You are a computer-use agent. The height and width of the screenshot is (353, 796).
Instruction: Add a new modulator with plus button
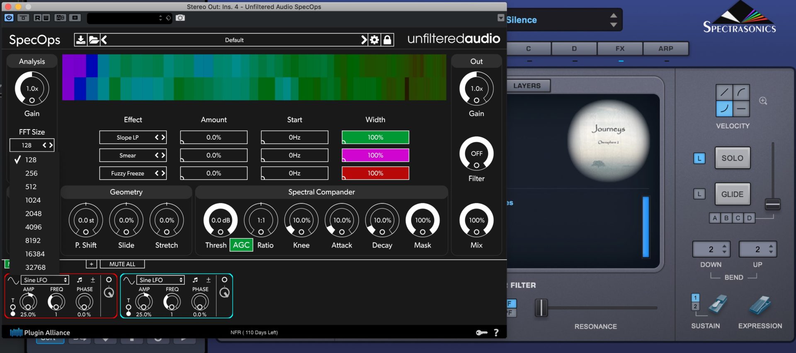tap(91, 264)
